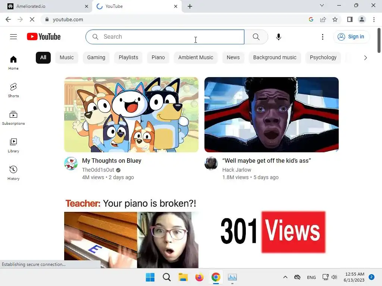Open the volume control in tray
382x286 pixels.
coord(334,277)
